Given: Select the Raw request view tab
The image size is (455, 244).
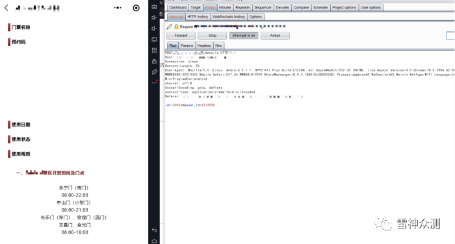Looking at the screenshot, I should click(173, 45).
